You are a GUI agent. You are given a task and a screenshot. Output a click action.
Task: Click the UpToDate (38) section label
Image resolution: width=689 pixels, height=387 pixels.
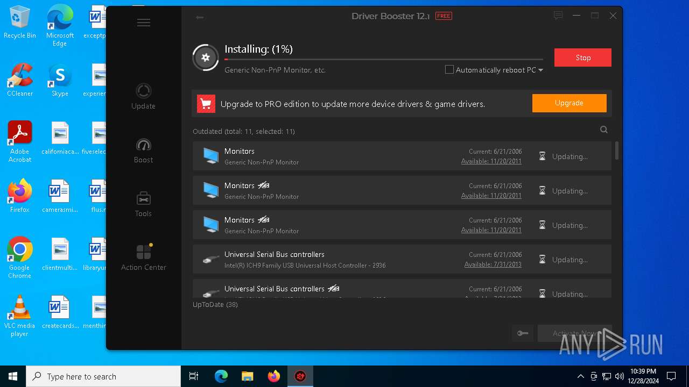point(215,305)
